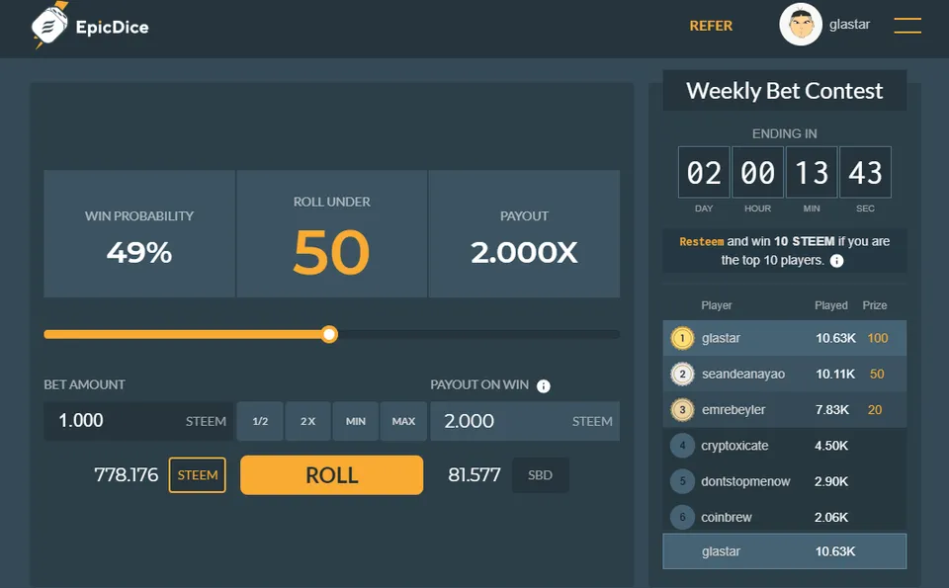Image resolution: width=949 pixels, height=588 pixels.
Task: Click the bet amount input field
Action: click(138, 421)
